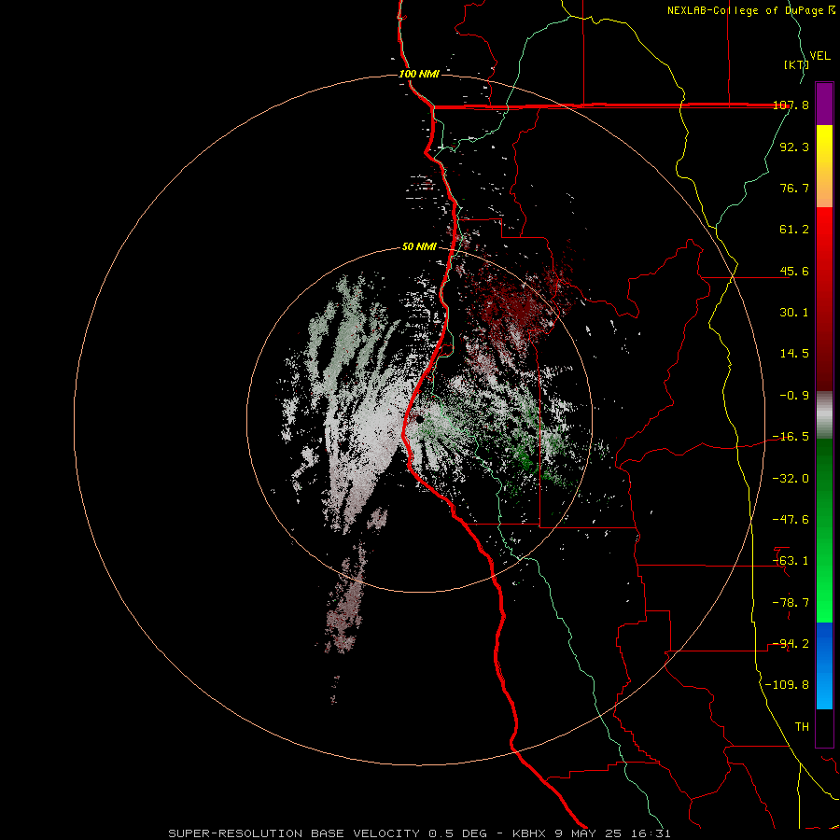The height and width of the screenshot is (840, 840).
Task: Select the 76.7 velocity scale value
Action: tap(794, 188)
